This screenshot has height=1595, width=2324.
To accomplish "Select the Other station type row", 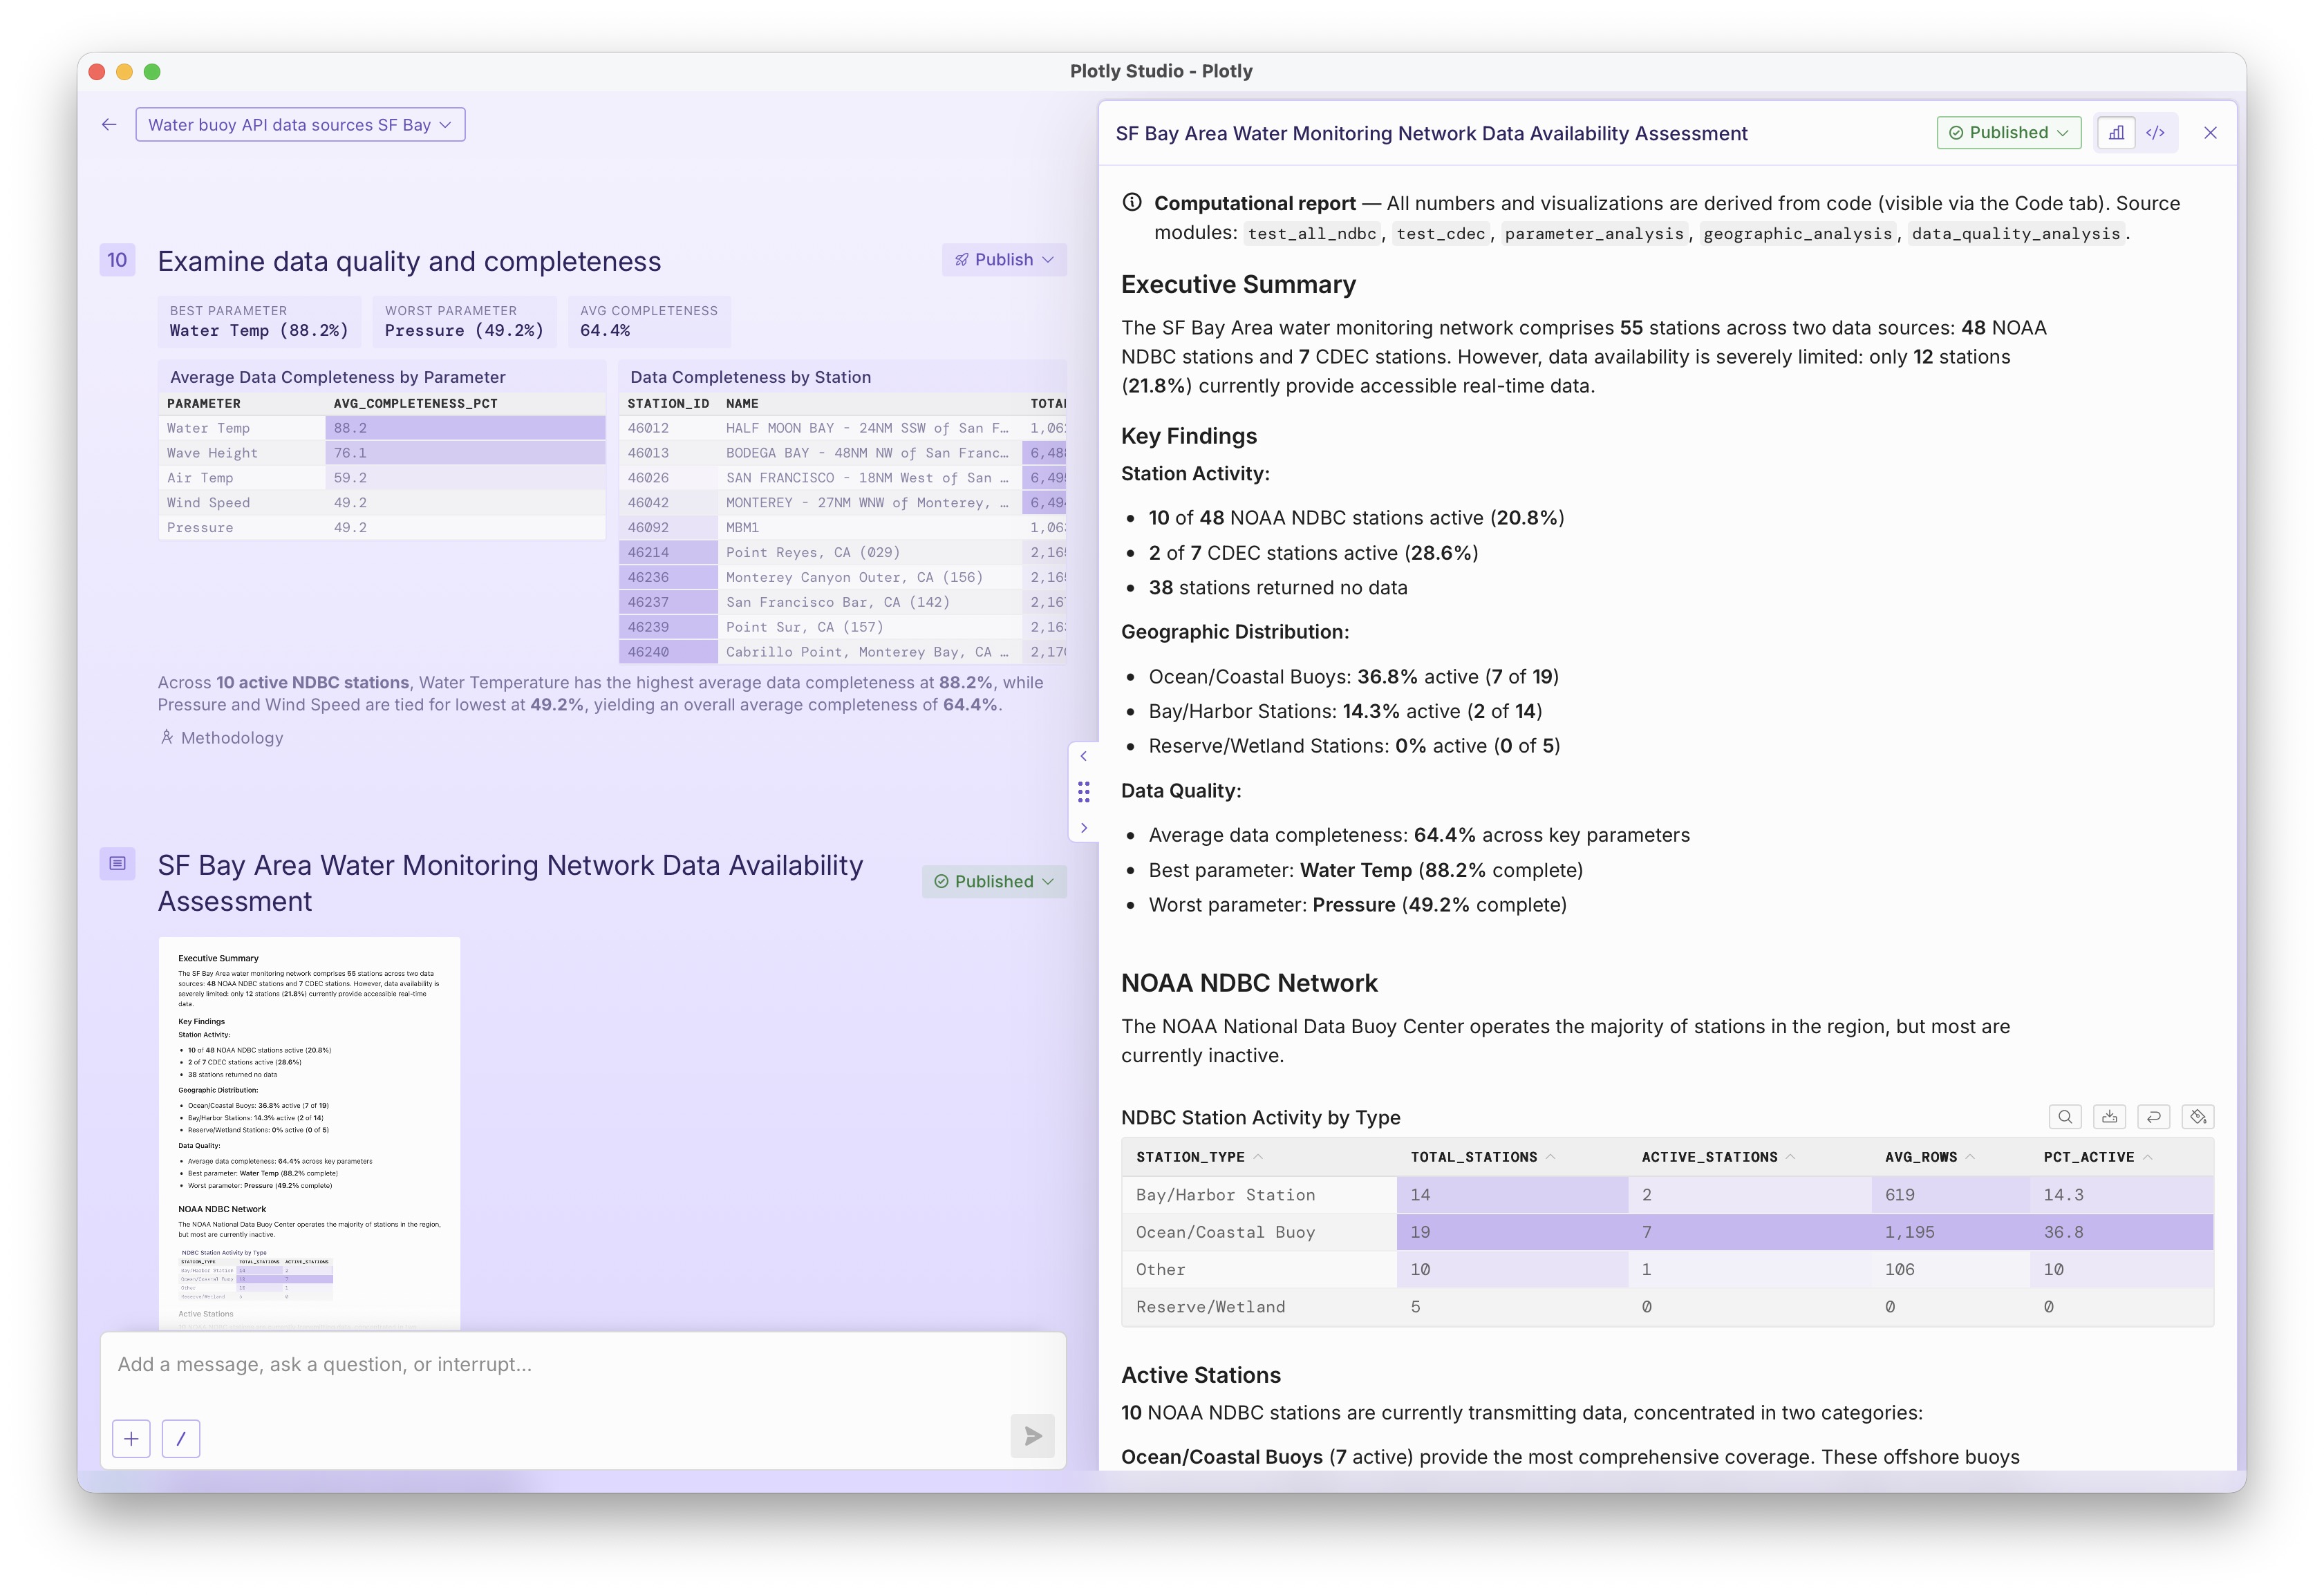I will [1667, 1270].
